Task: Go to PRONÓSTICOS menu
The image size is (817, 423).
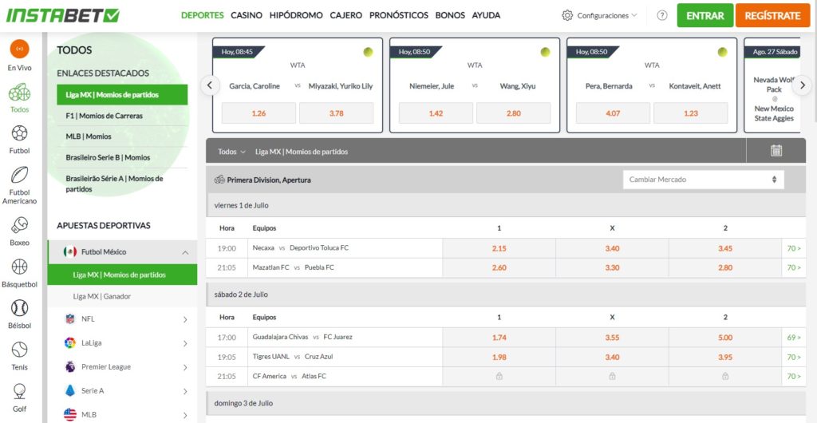Action: click(x=399, y=16)
